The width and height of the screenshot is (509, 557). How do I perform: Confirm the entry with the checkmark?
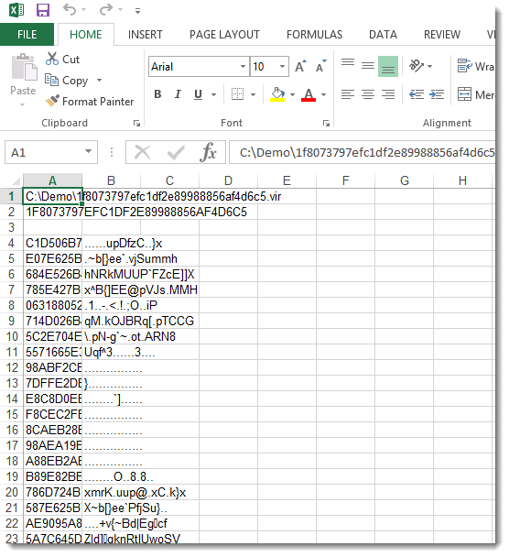pos(176,152)
